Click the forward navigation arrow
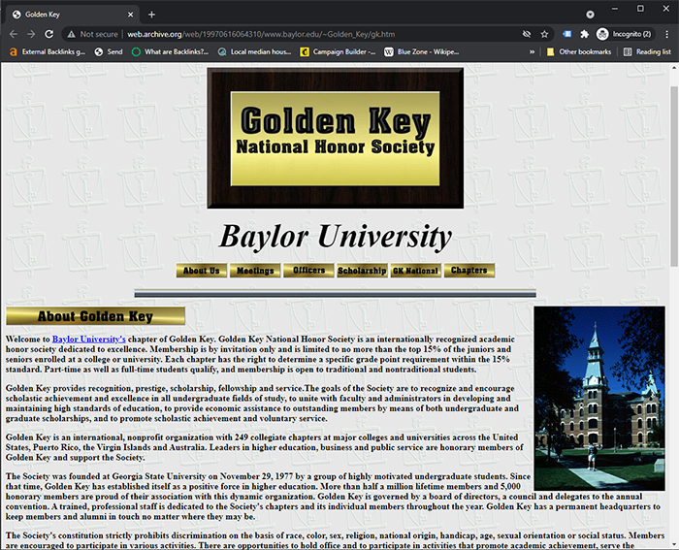 (31, 34)
